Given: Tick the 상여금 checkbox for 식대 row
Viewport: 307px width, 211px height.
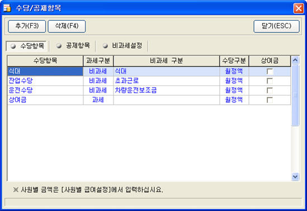Looking at the screenshot, I should click(x=270, y=71).
